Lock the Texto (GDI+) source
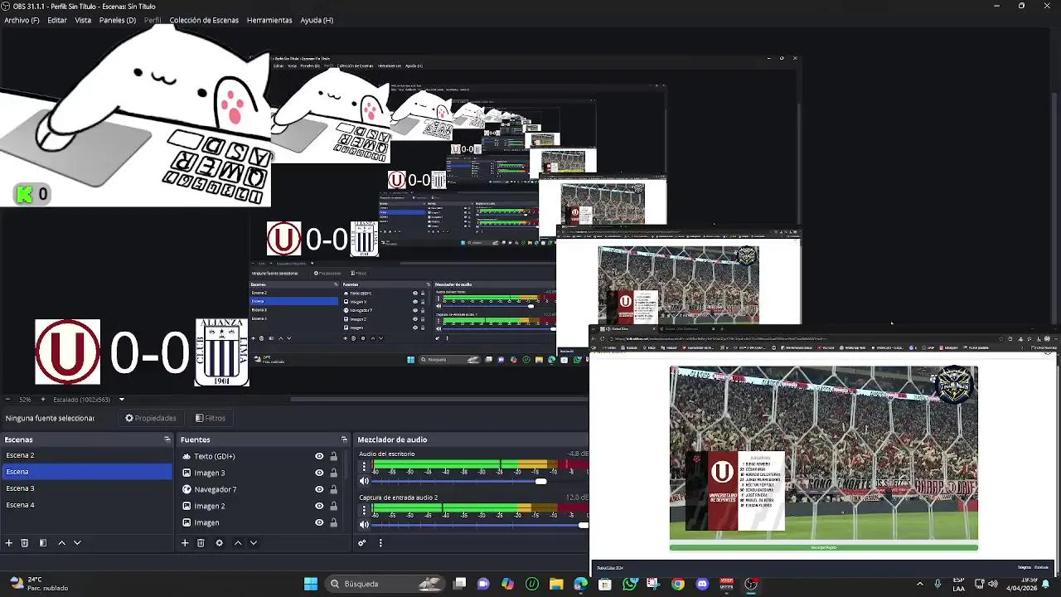Screen dimensions: 1061x597 click(x=333, y=456)
